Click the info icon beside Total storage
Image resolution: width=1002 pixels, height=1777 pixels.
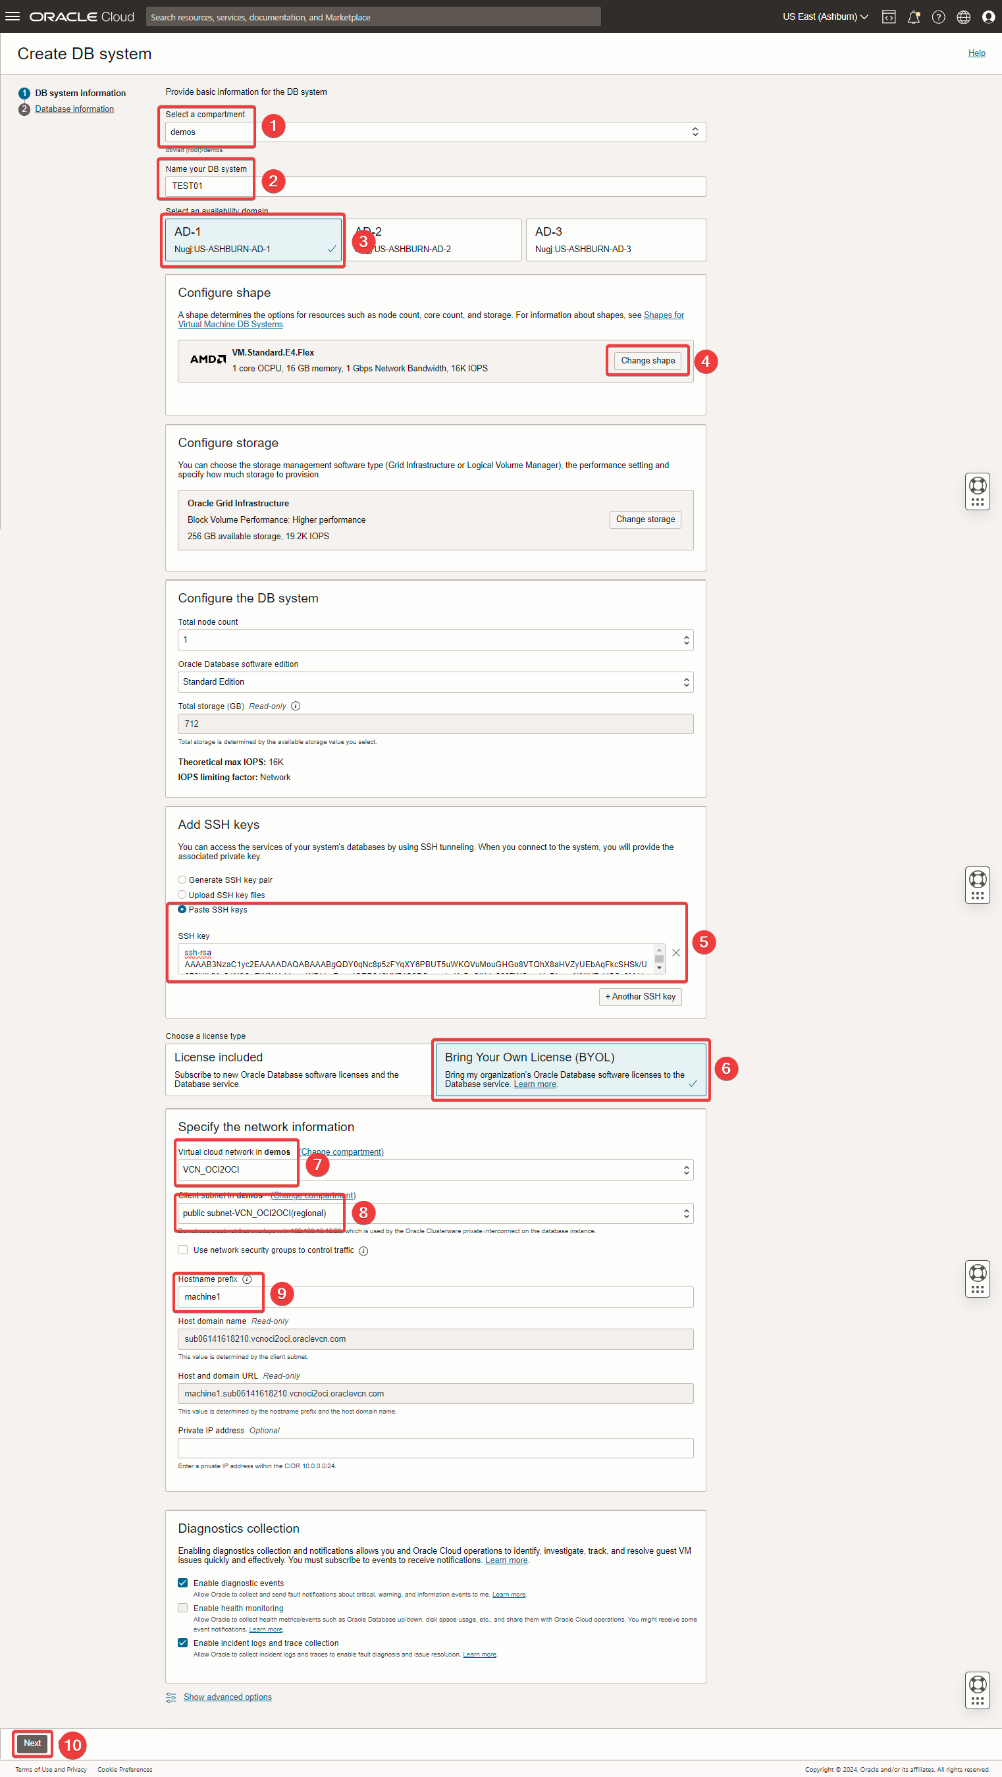pos(296,706)
